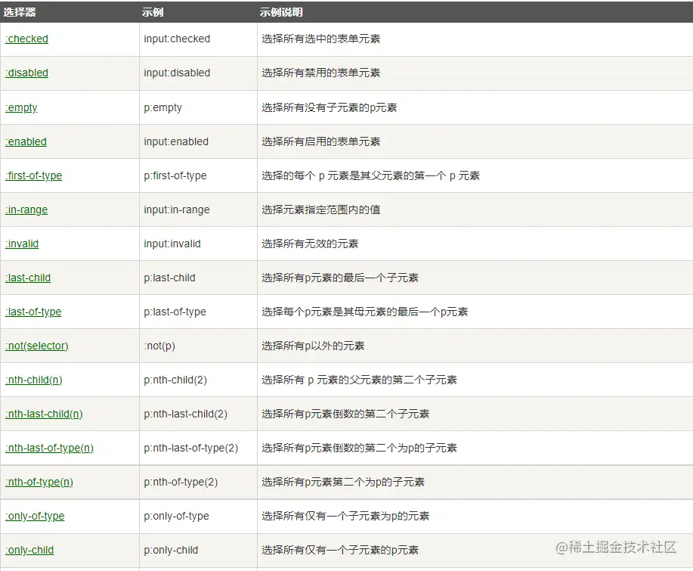Click description 选择所有禁用的表单元素
This screenshot has width=693, height=571.
point(321,73)
